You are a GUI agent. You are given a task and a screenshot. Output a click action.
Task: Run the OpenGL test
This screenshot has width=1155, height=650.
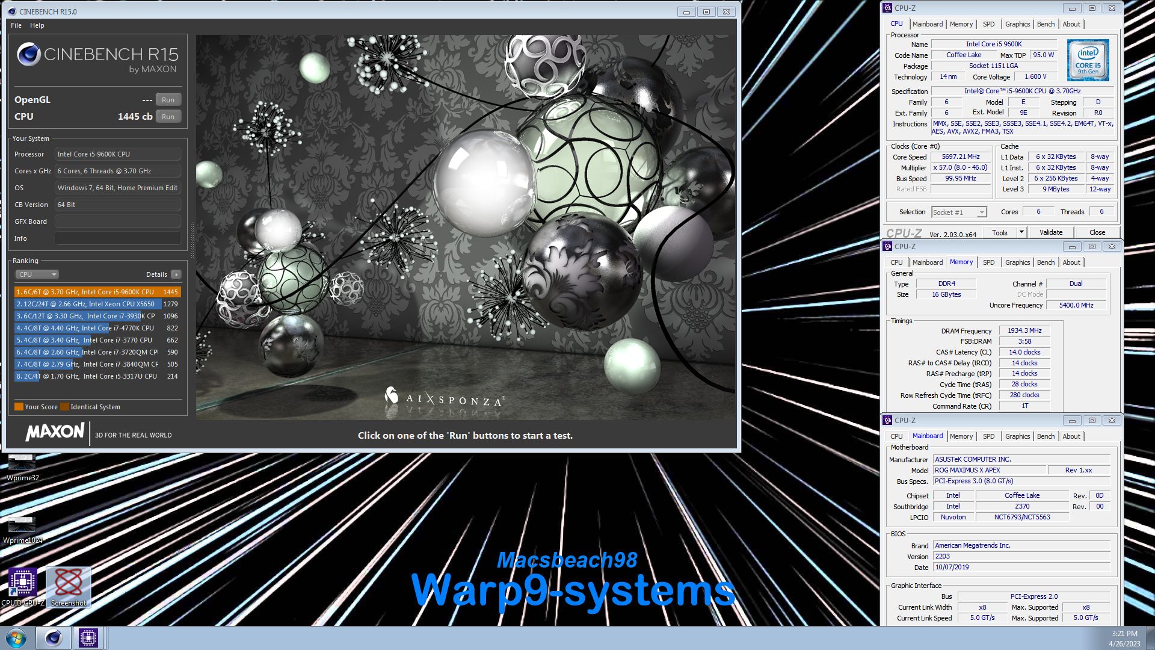point(168,100)
